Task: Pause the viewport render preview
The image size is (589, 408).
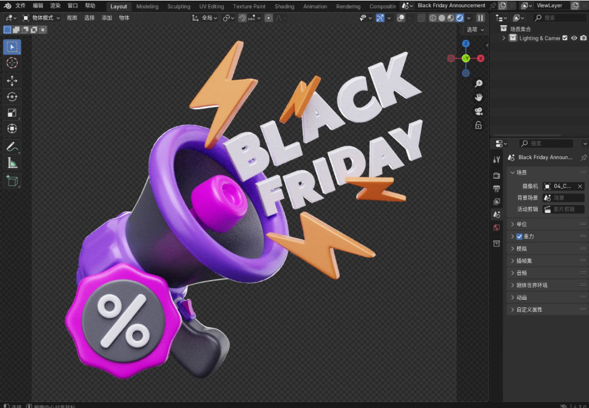Action: (x=481, y=18)
